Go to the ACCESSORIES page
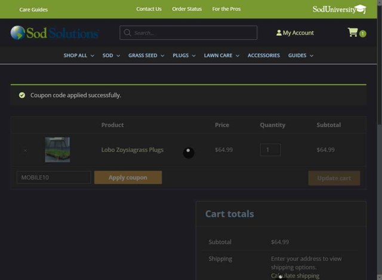This screenshot has width=382, height=280. (x=264, y=55)
